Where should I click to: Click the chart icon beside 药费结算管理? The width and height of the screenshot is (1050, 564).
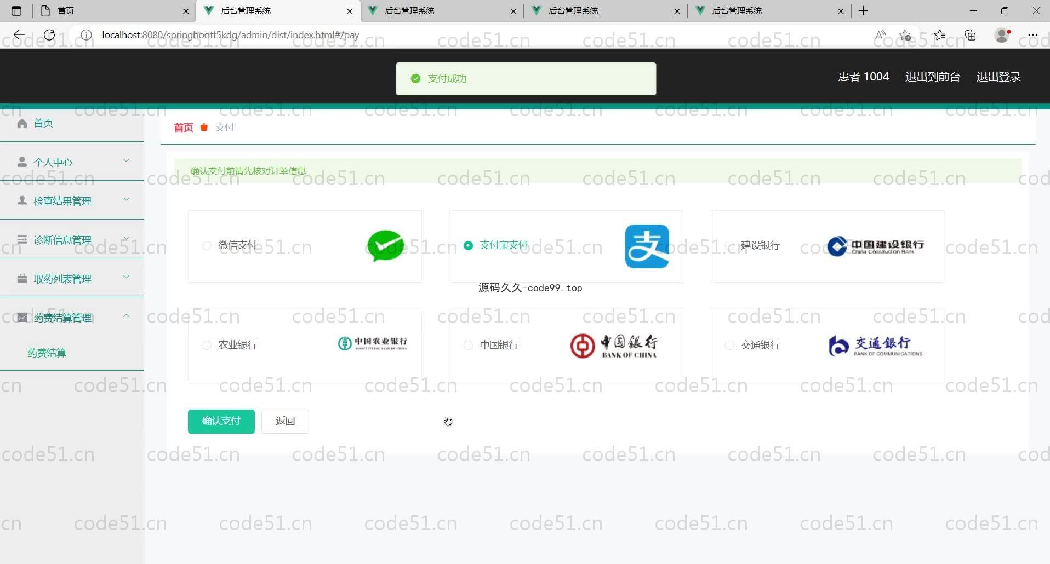pyautogui.click(x=22, y=318)
